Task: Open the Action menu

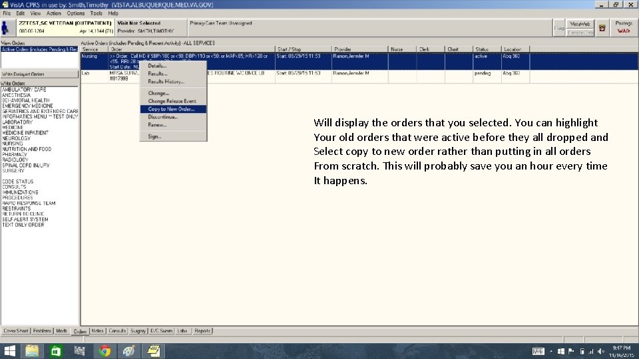Action: click(53, 13)
